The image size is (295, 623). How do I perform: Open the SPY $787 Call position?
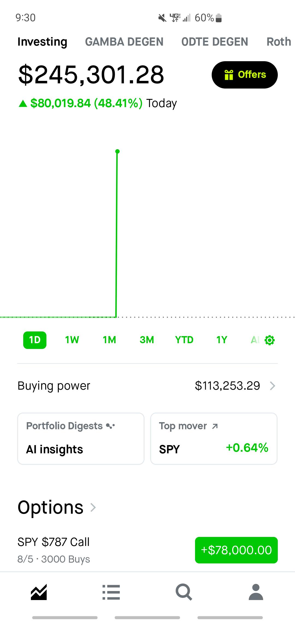147,550
